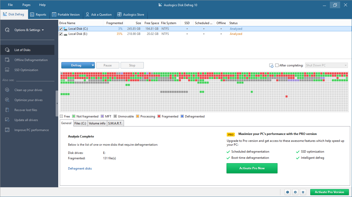
Task: Click the Free legend color swatch
Action: tap(61, 116)
